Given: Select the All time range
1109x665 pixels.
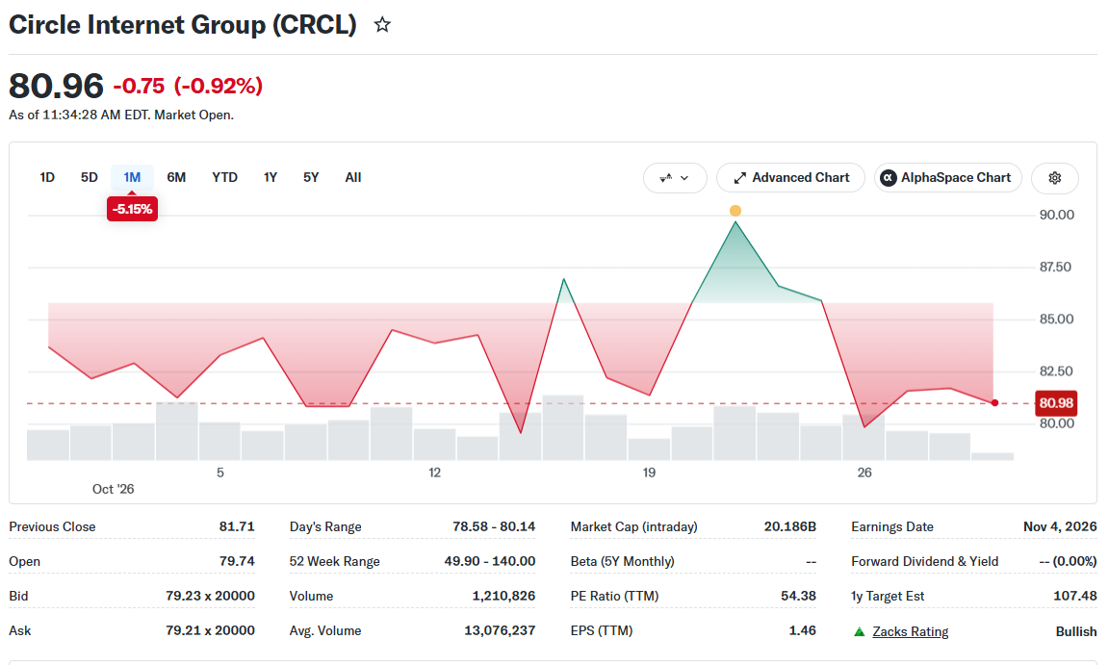Looking at the screenshot, I should [x=353, y=177].
